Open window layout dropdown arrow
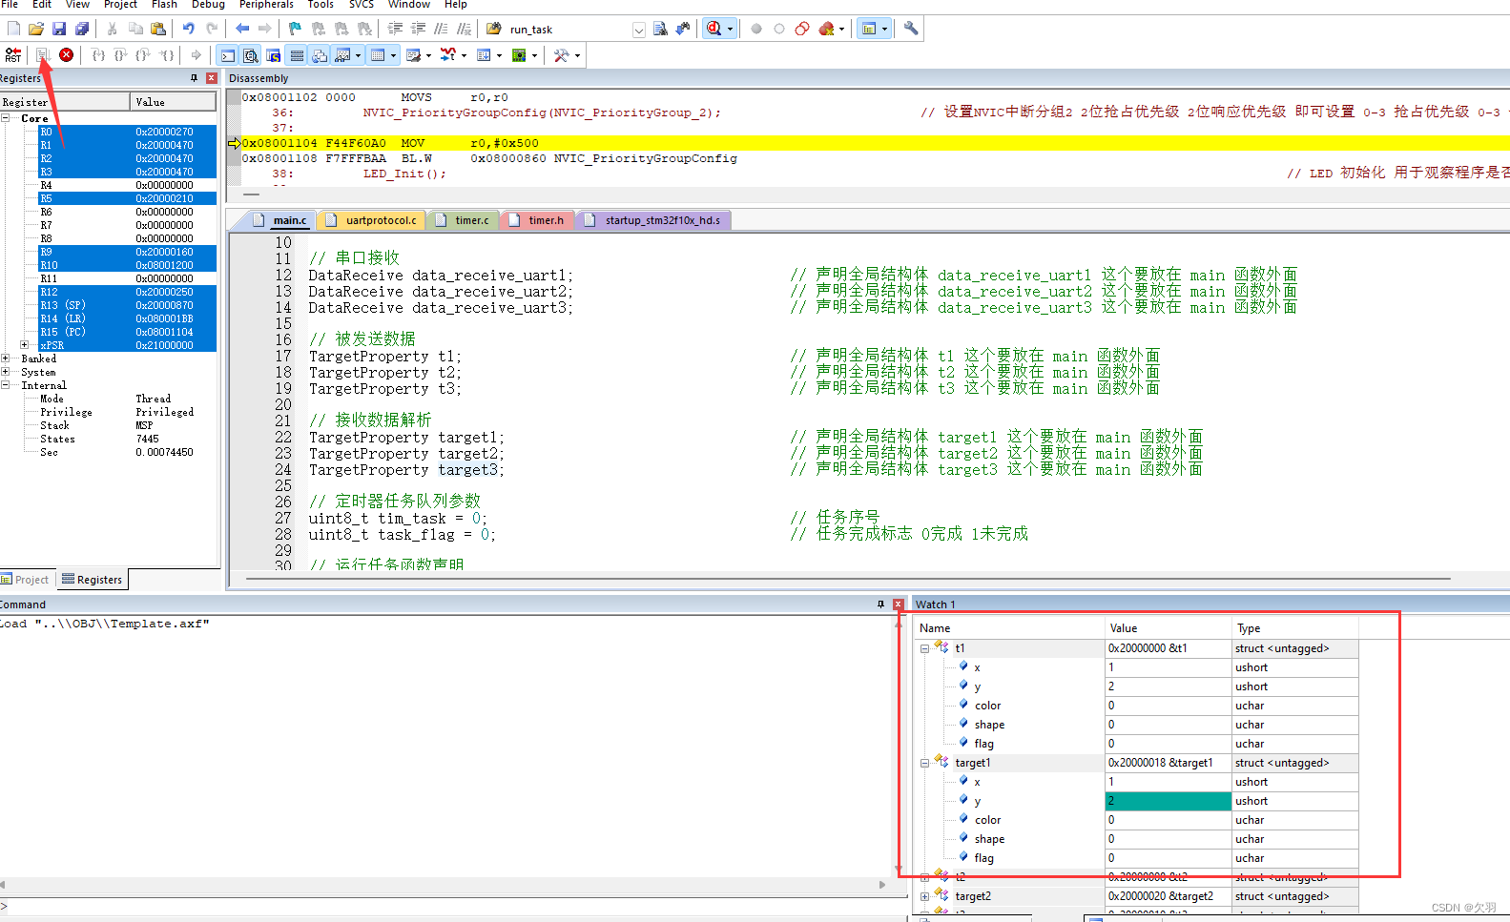The height and width of the screenshot is (922, 1510). click(884, 29)
